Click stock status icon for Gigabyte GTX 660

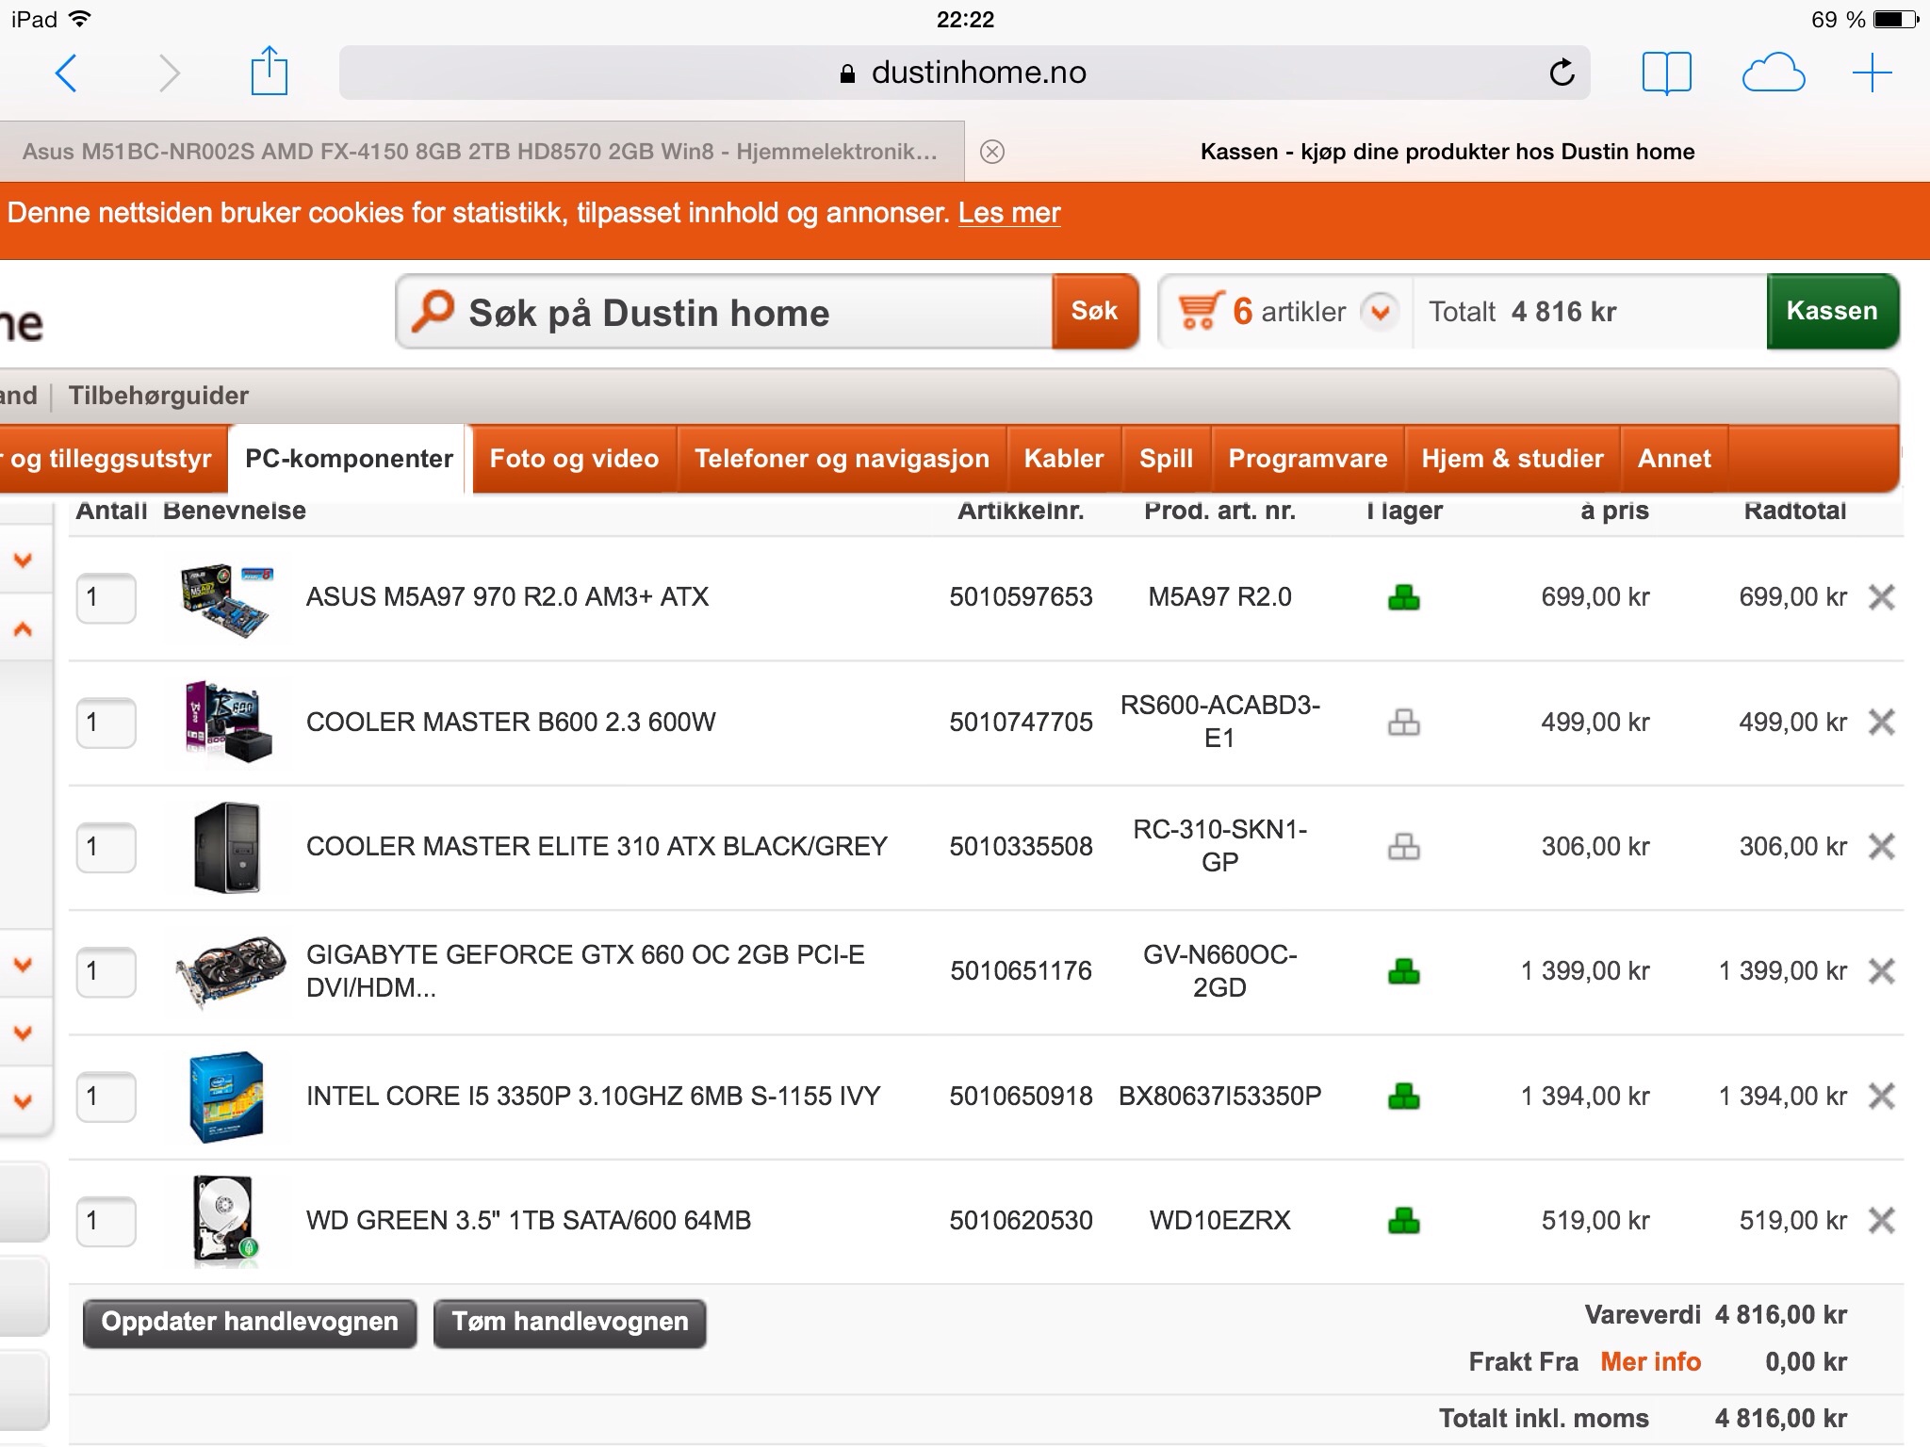[1404, 971]
